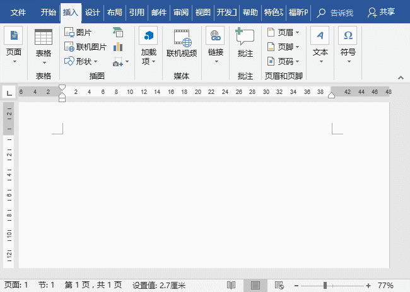Screen dimensions: 410x292
Task: Insert a picture with 图片
Action: 78,32
